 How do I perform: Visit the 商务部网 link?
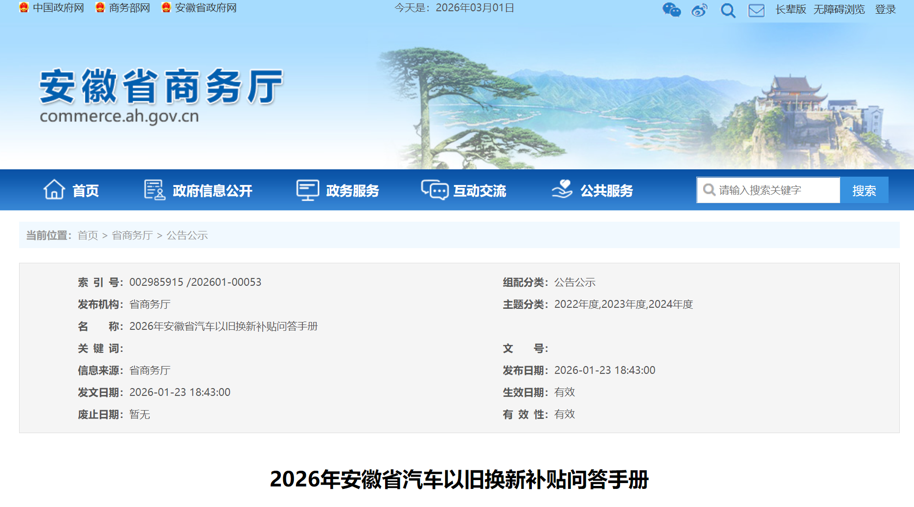(x=129, y=8)
